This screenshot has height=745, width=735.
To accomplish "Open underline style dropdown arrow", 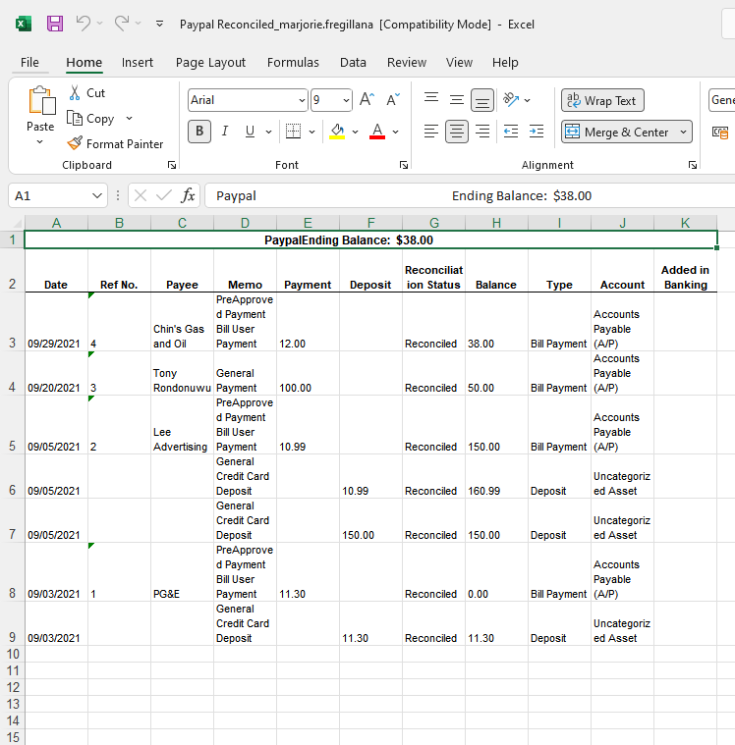I will tap(269, 132).
